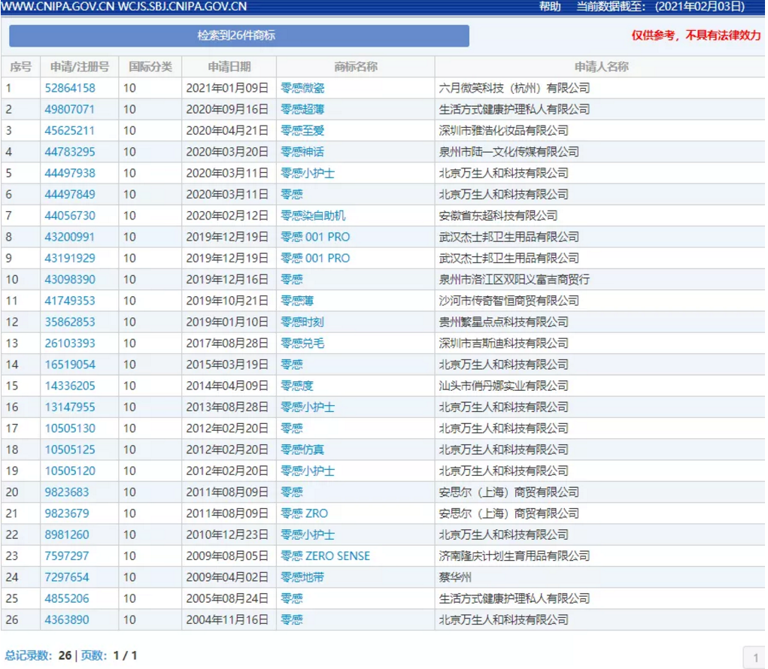
Task: Open trademark 零感神话
Action: tap(302, 152)
